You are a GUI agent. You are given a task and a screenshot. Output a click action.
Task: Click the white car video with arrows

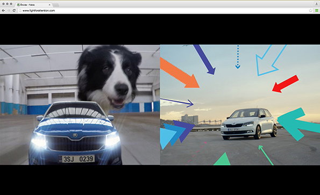pos(240,105)
